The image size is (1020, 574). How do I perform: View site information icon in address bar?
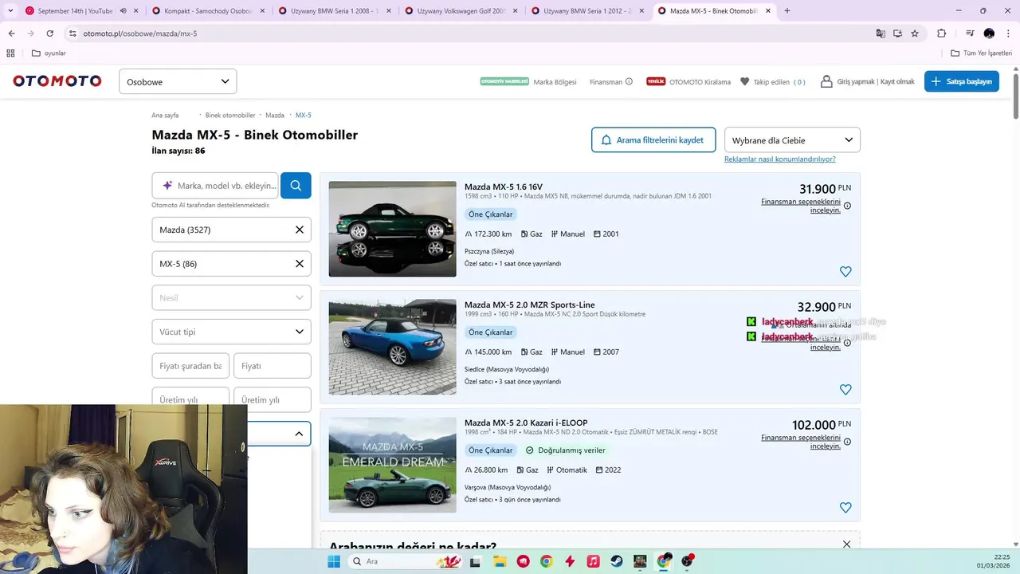73,33
